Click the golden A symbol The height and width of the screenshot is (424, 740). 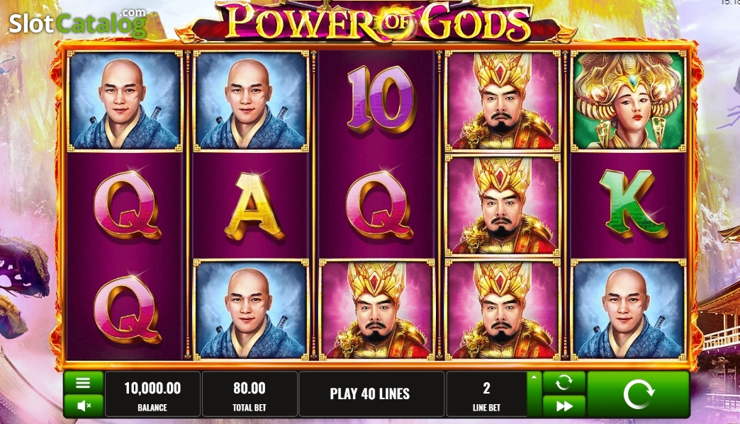[x=254, y=207]
